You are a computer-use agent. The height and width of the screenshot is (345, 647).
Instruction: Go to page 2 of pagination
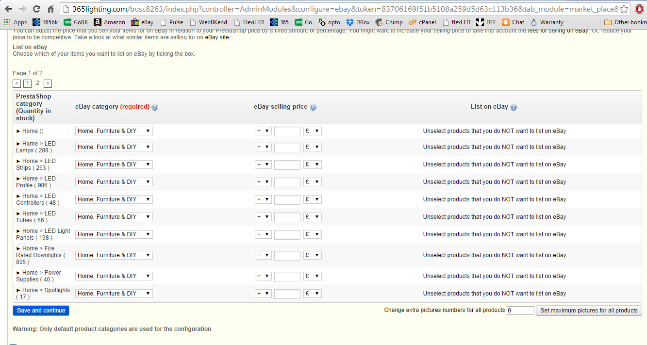coord(37,83)
